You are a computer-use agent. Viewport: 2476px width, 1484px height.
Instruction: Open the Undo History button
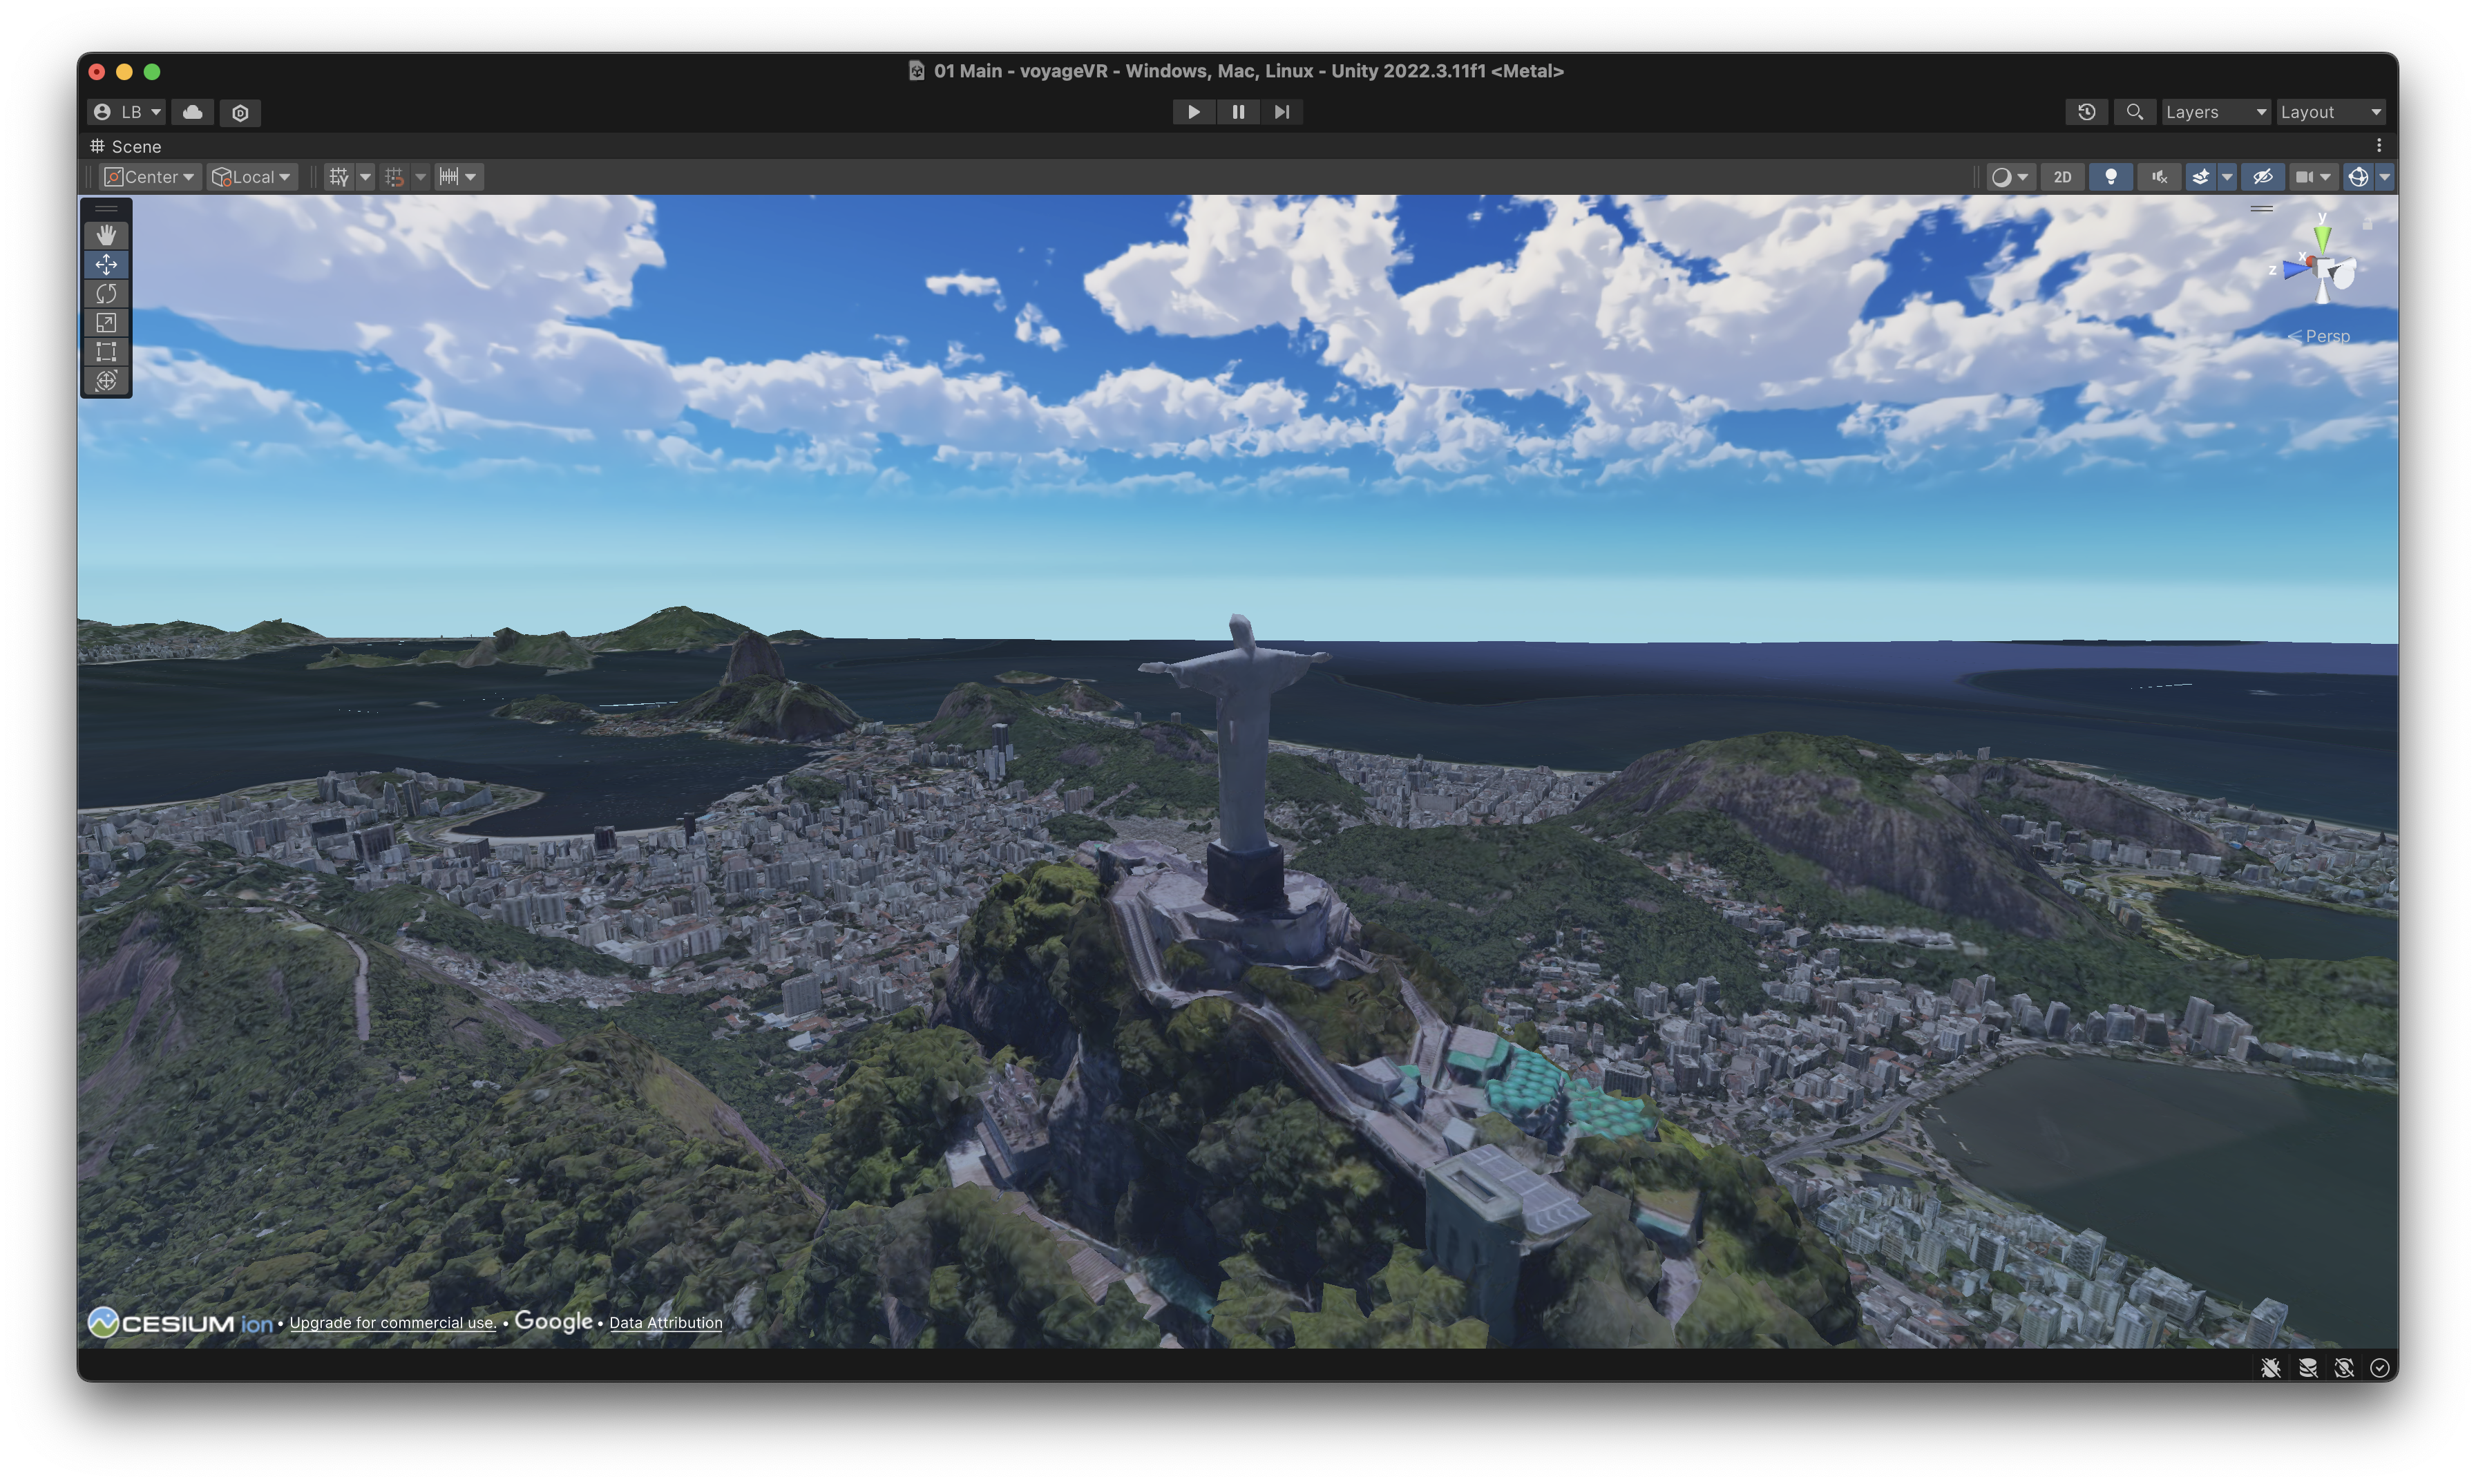tap(2086, 112)
